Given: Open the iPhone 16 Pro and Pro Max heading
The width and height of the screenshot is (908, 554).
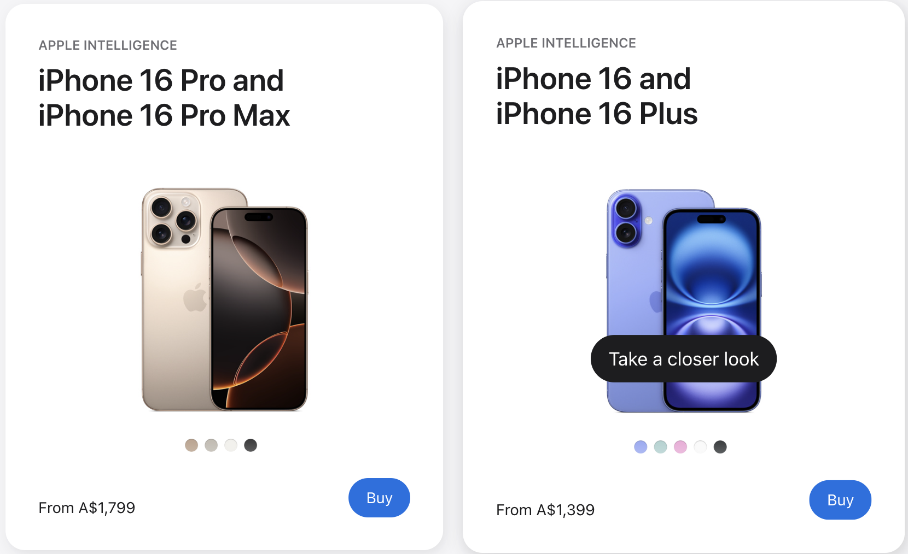Looking at the screenshot, I should (164, 98).
